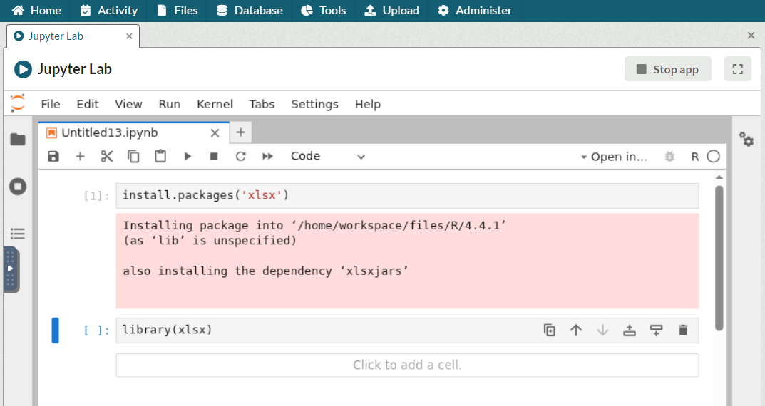This screenshot has width=765, height=406.
Task: Duplicate the library(xlsx) cell
Action: pyautogui.click(x=550, y=330)
